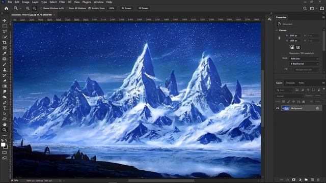The width and height of the screenshot is (326, 183).
Task: Select the Eyedropper tool
Action: 5,53
